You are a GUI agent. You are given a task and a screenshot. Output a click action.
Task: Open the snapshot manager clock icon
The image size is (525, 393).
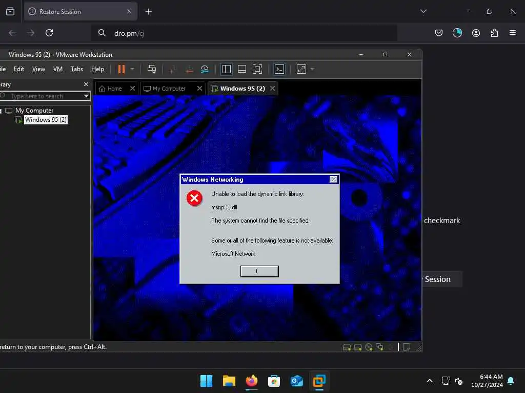tap(205, 69)
